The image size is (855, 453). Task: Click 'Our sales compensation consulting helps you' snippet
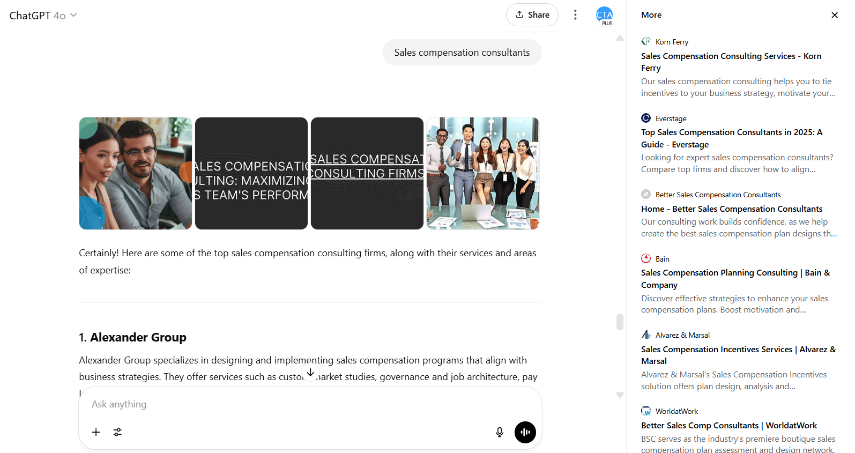coord(738,87)
